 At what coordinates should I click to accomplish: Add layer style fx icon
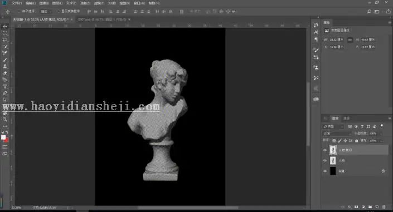pos(350,207)
